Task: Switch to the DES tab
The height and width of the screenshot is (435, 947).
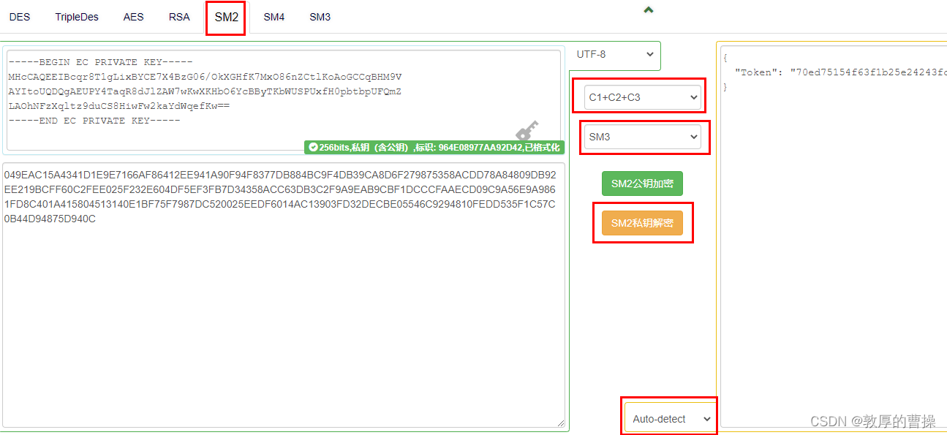Action: click(19, 16)
